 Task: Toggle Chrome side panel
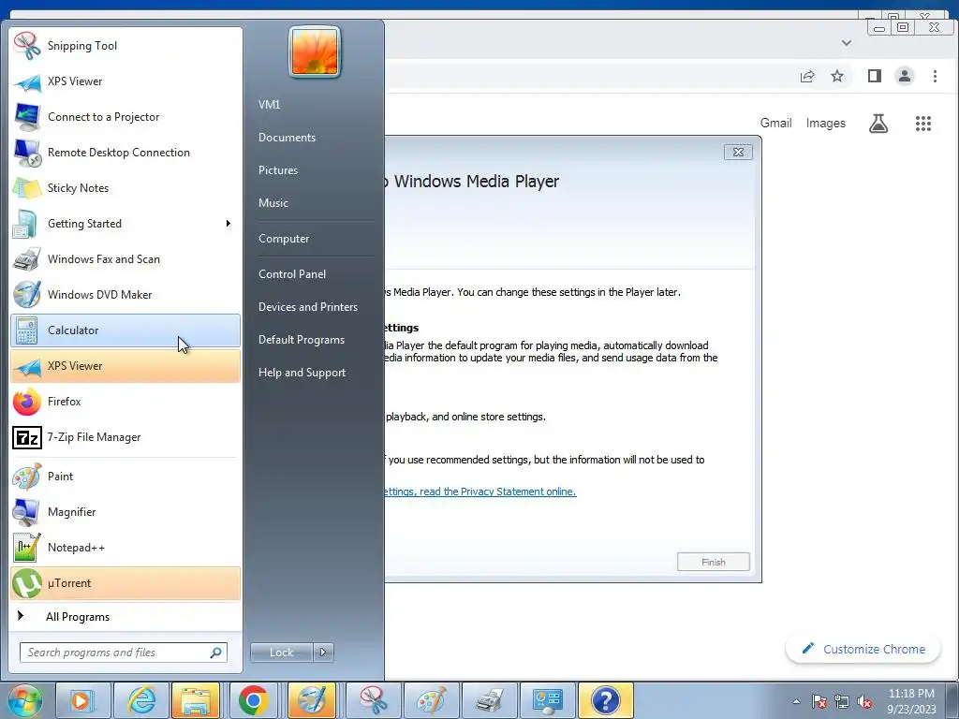coord(875,76)
